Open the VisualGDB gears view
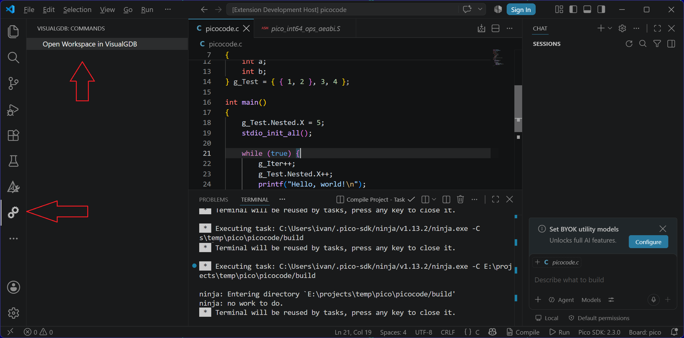684x338 pixels. (13, 212)
